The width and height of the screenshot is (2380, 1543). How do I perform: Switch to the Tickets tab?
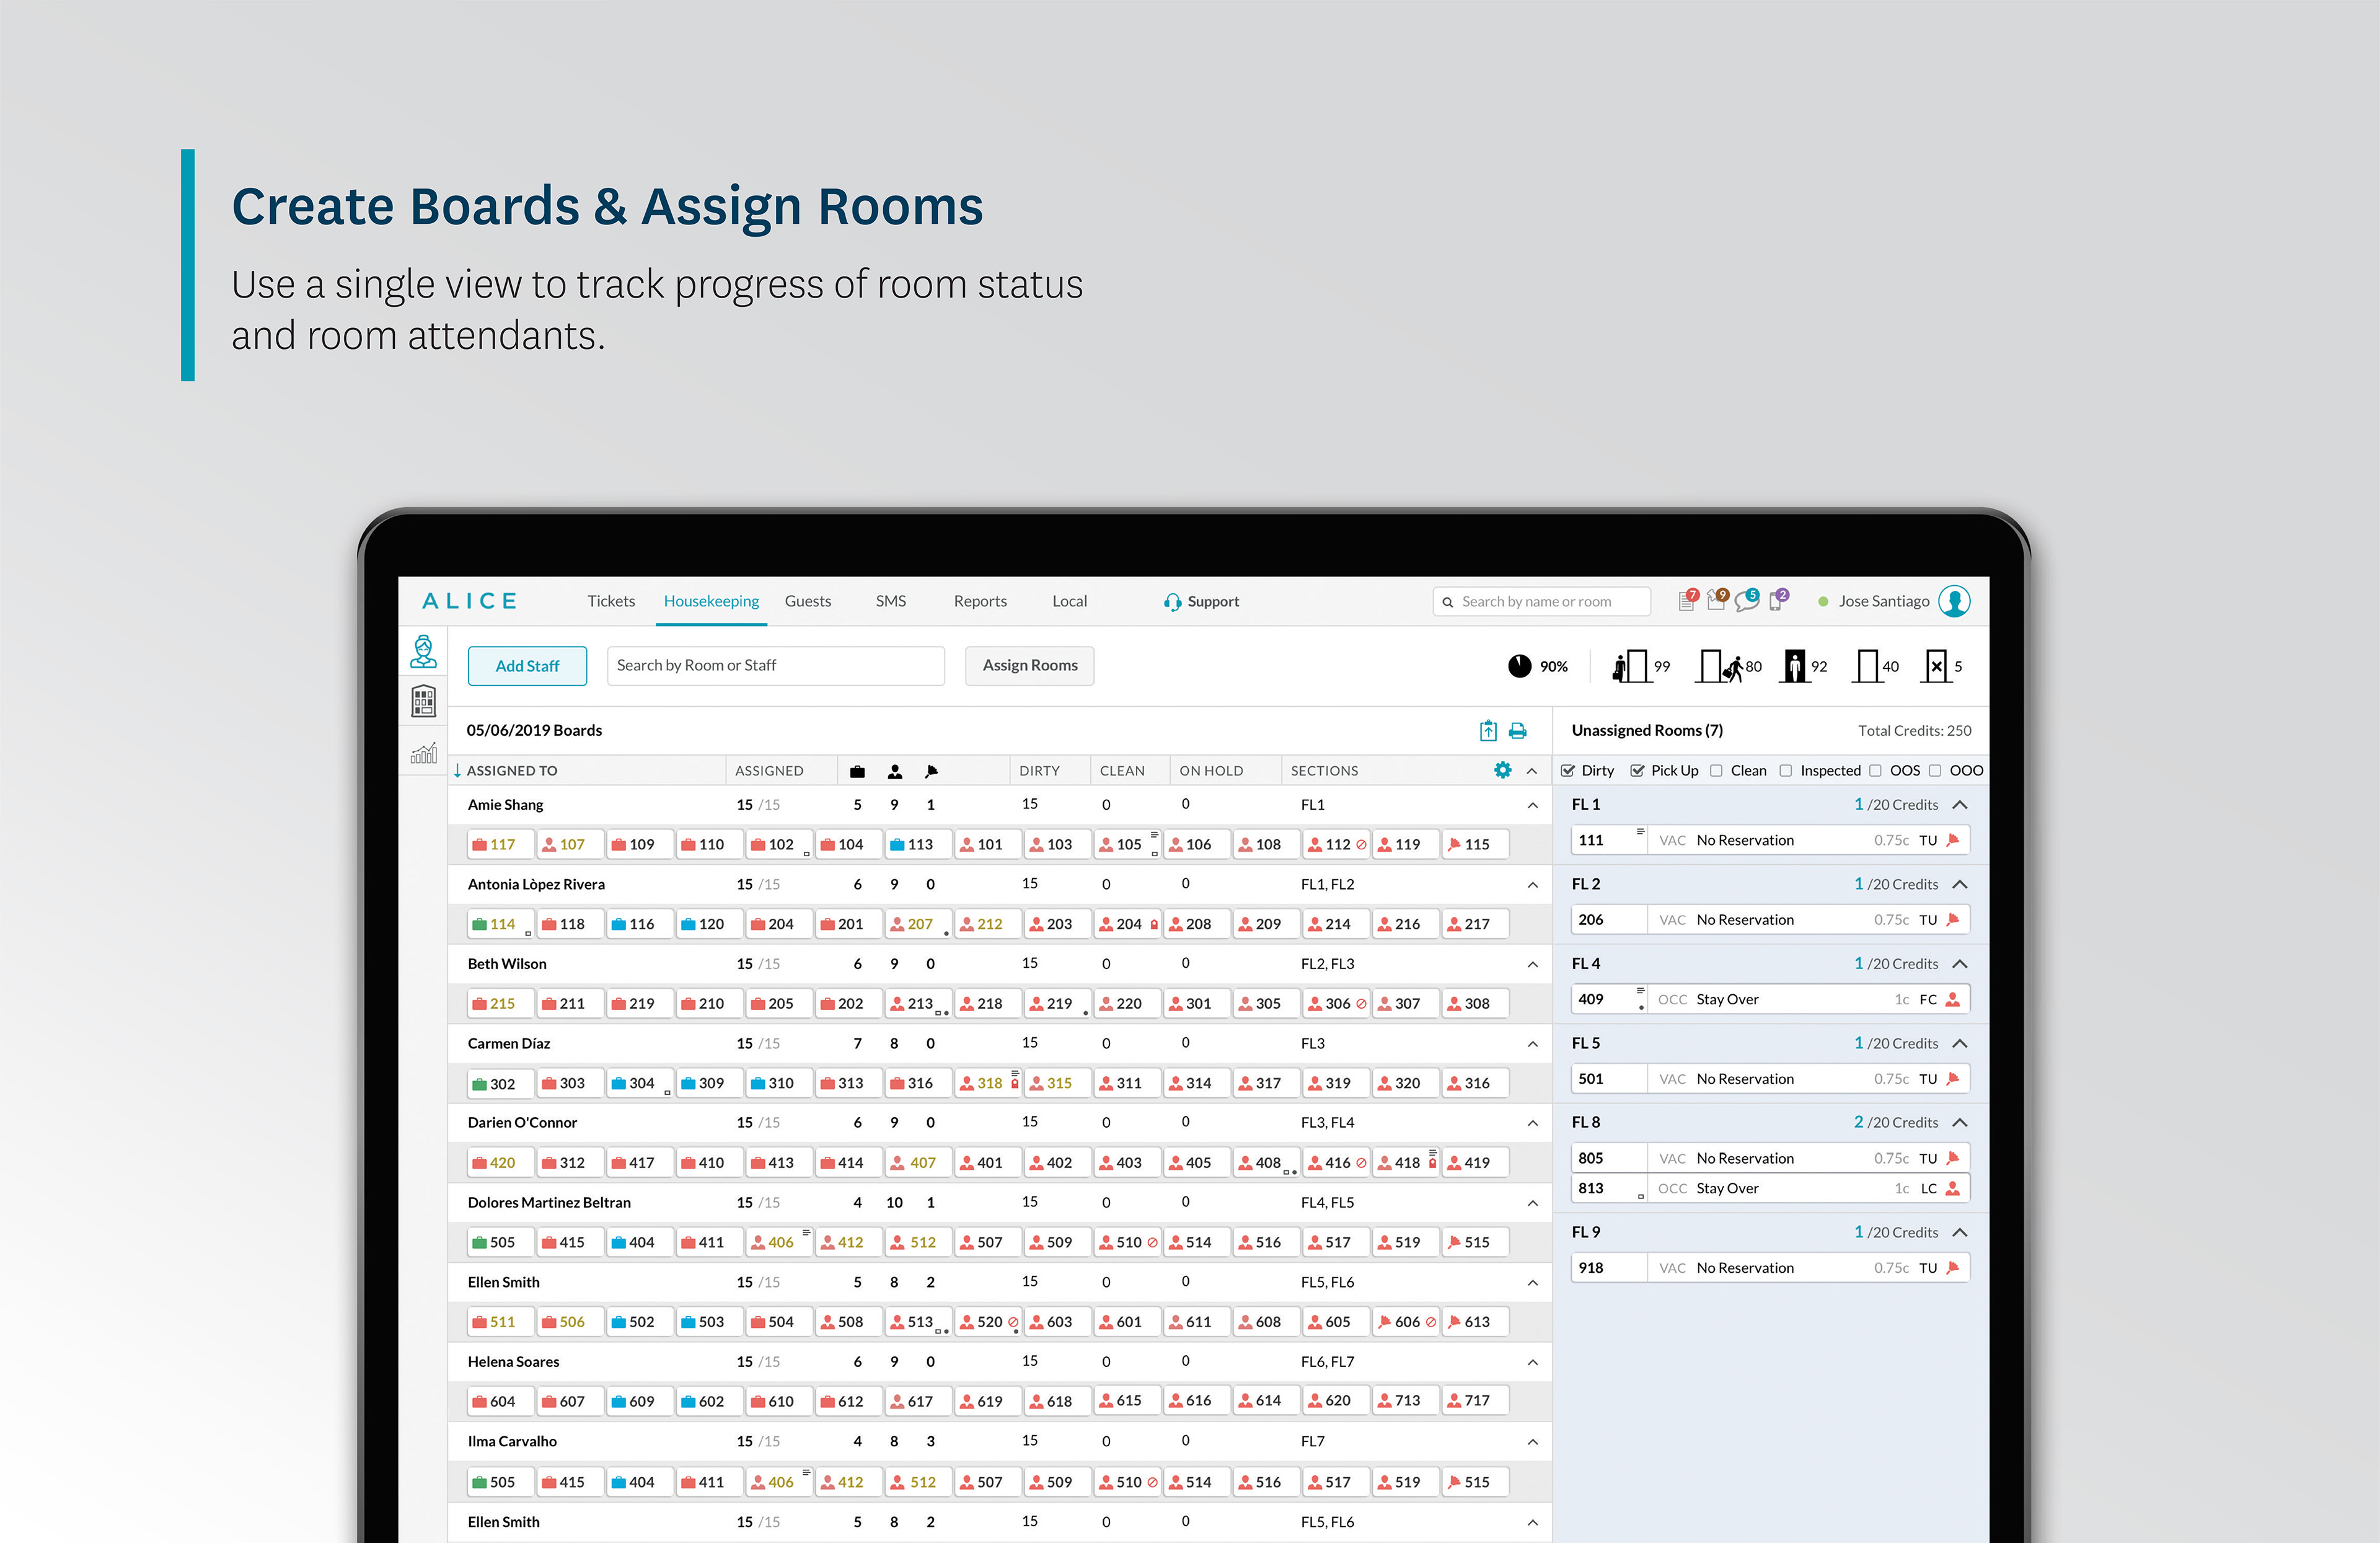pos(611,601)
